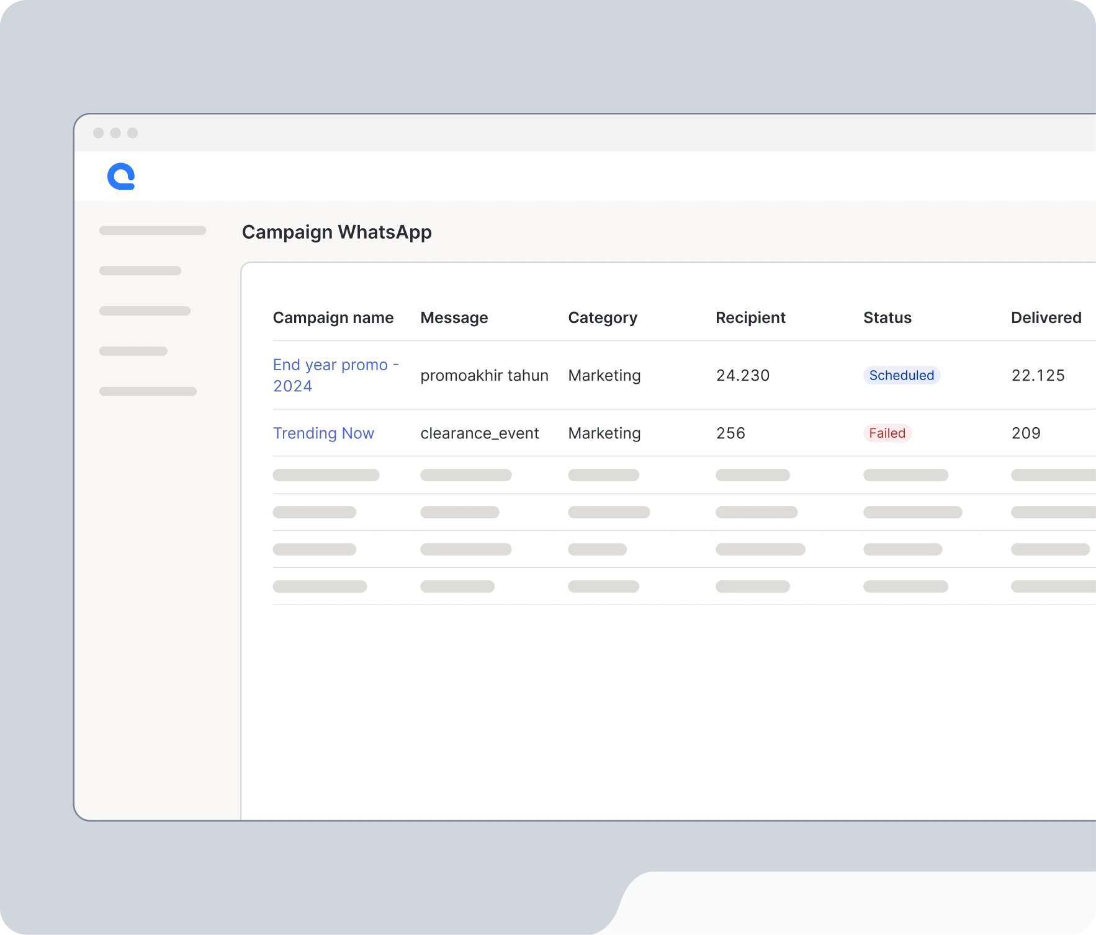Click Marketing category in End year promo row

click(x=604, y=375)
